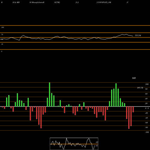150x150 pixels.
Task: Click the MR axis label 80
Action: pos(146,89)
